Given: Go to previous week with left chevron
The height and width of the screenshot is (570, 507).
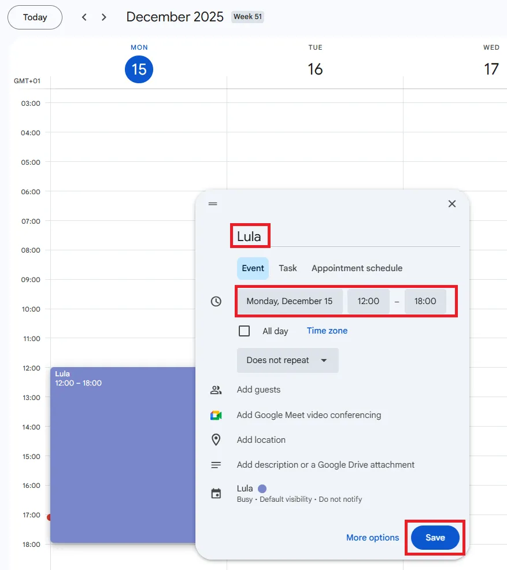Looking at the screenshot, I should [84, 17].
